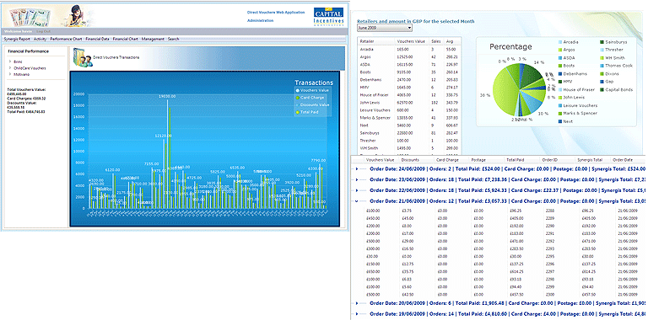Click the 16115.00 vouchers value for ASDA
Image resolution: width=648 pixels, height=320 pixels.
tap(405, 64)
